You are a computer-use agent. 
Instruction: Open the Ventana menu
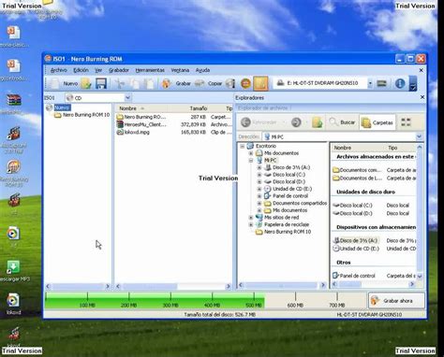tap(180, 70)
